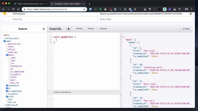Screen dimensions: 198x111
Task: Click the Trello extension icon
Action: [x=90, y=9]
